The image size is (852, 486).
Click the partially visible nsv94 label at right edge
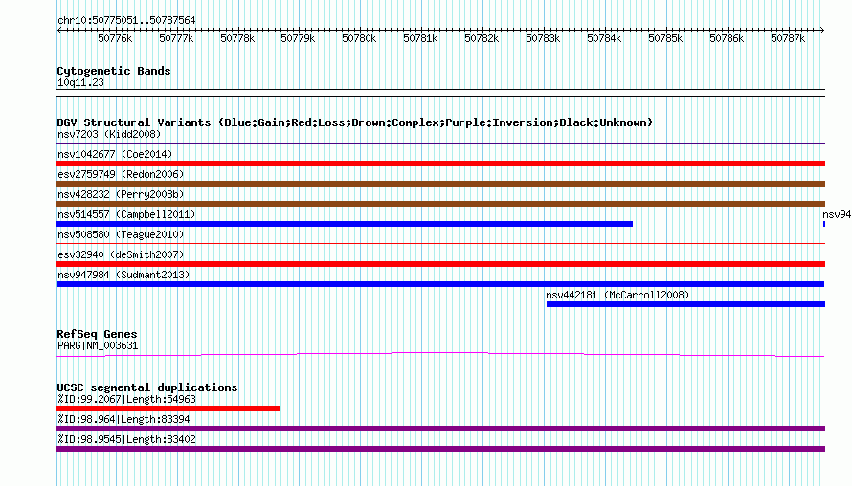[x=837, y=214]
